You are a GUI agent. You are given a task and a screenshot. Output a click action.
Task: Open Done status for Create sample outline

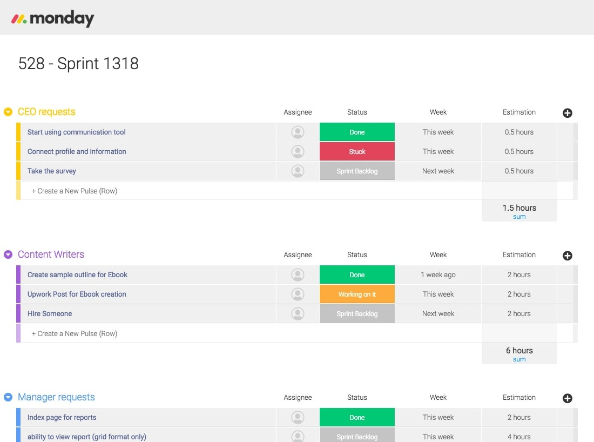point(357,275)
